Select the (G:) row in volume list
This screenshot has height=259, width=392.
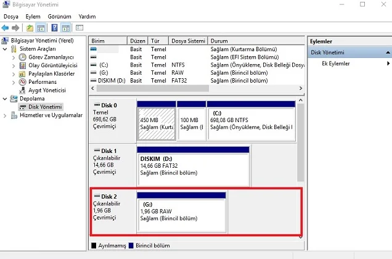[197, 73]
